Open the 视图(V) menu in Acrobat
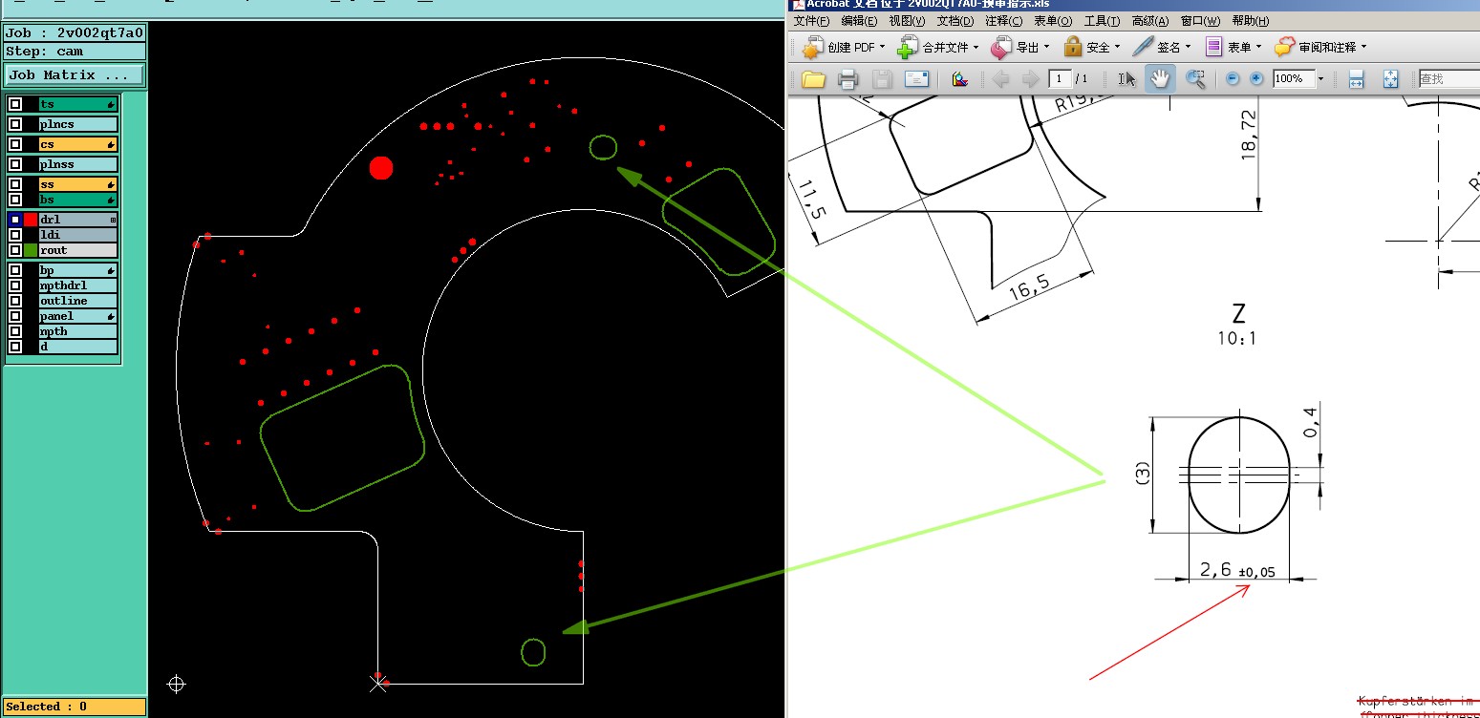Viewport: 1480px width, 718px height. pyautogui.click(x=907, y=21)
